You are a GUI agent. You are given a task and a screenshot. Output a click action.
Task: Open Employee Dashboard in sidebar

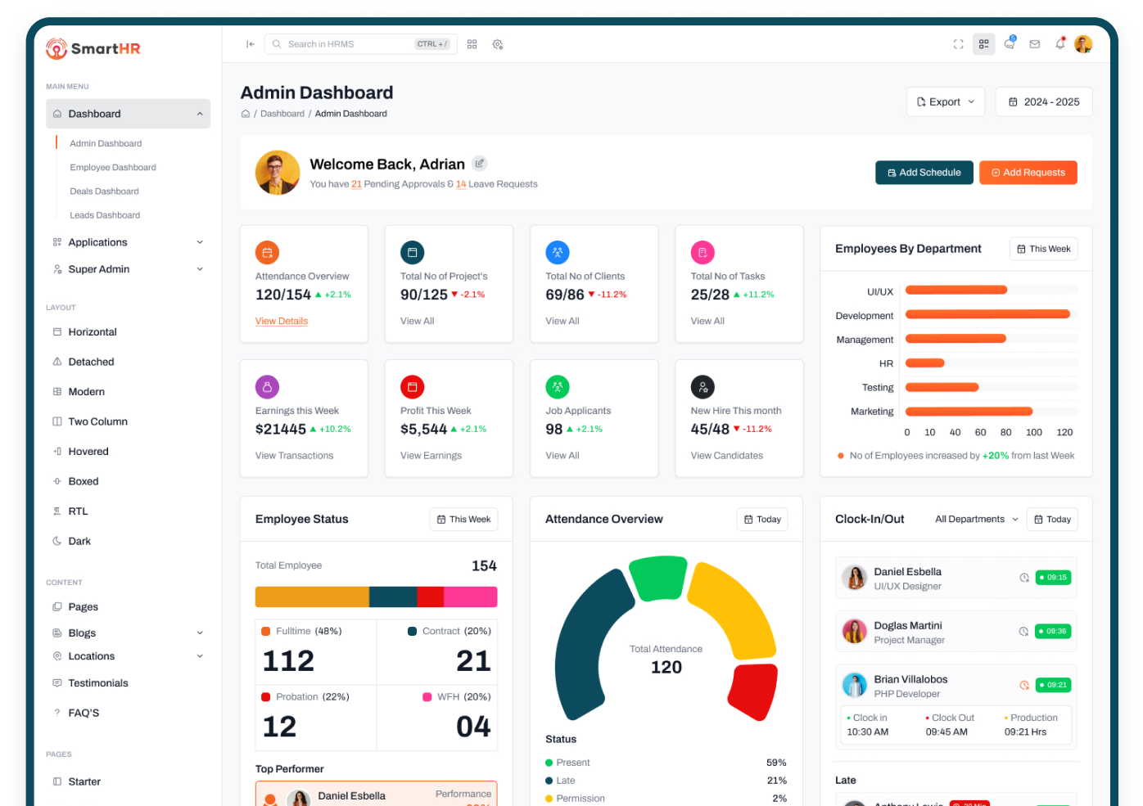tap(113, 168)
